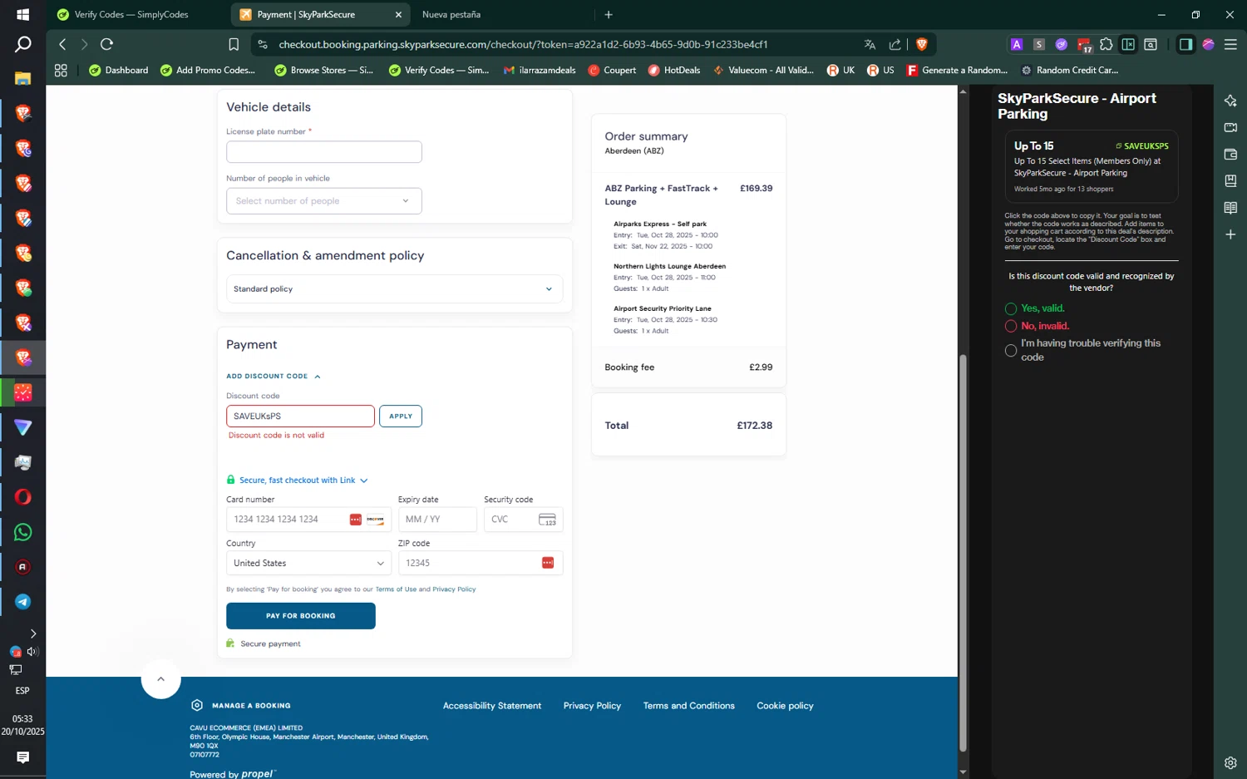This screenshot has height=779, width=1247.
Task: Expand hidden taskbar icons chevron
Action: click(33, 634)
